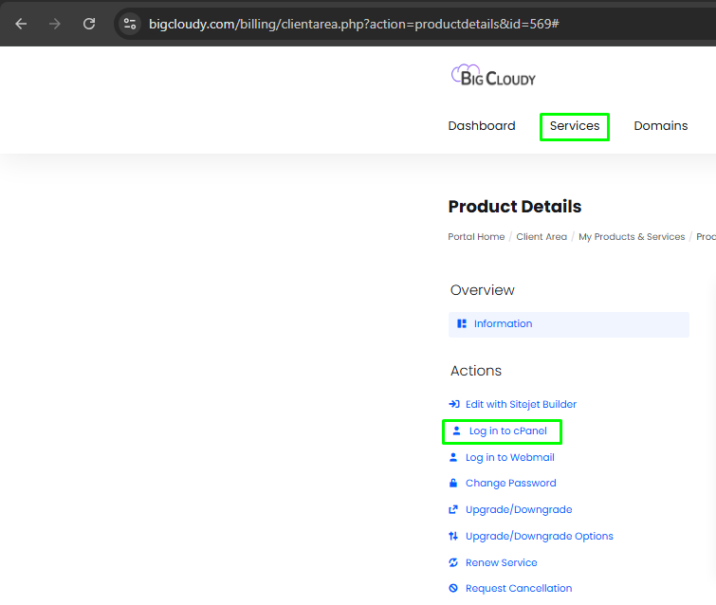Select the Information overview tab
Viewport: 716px width, 605px height.
(503, 324)
